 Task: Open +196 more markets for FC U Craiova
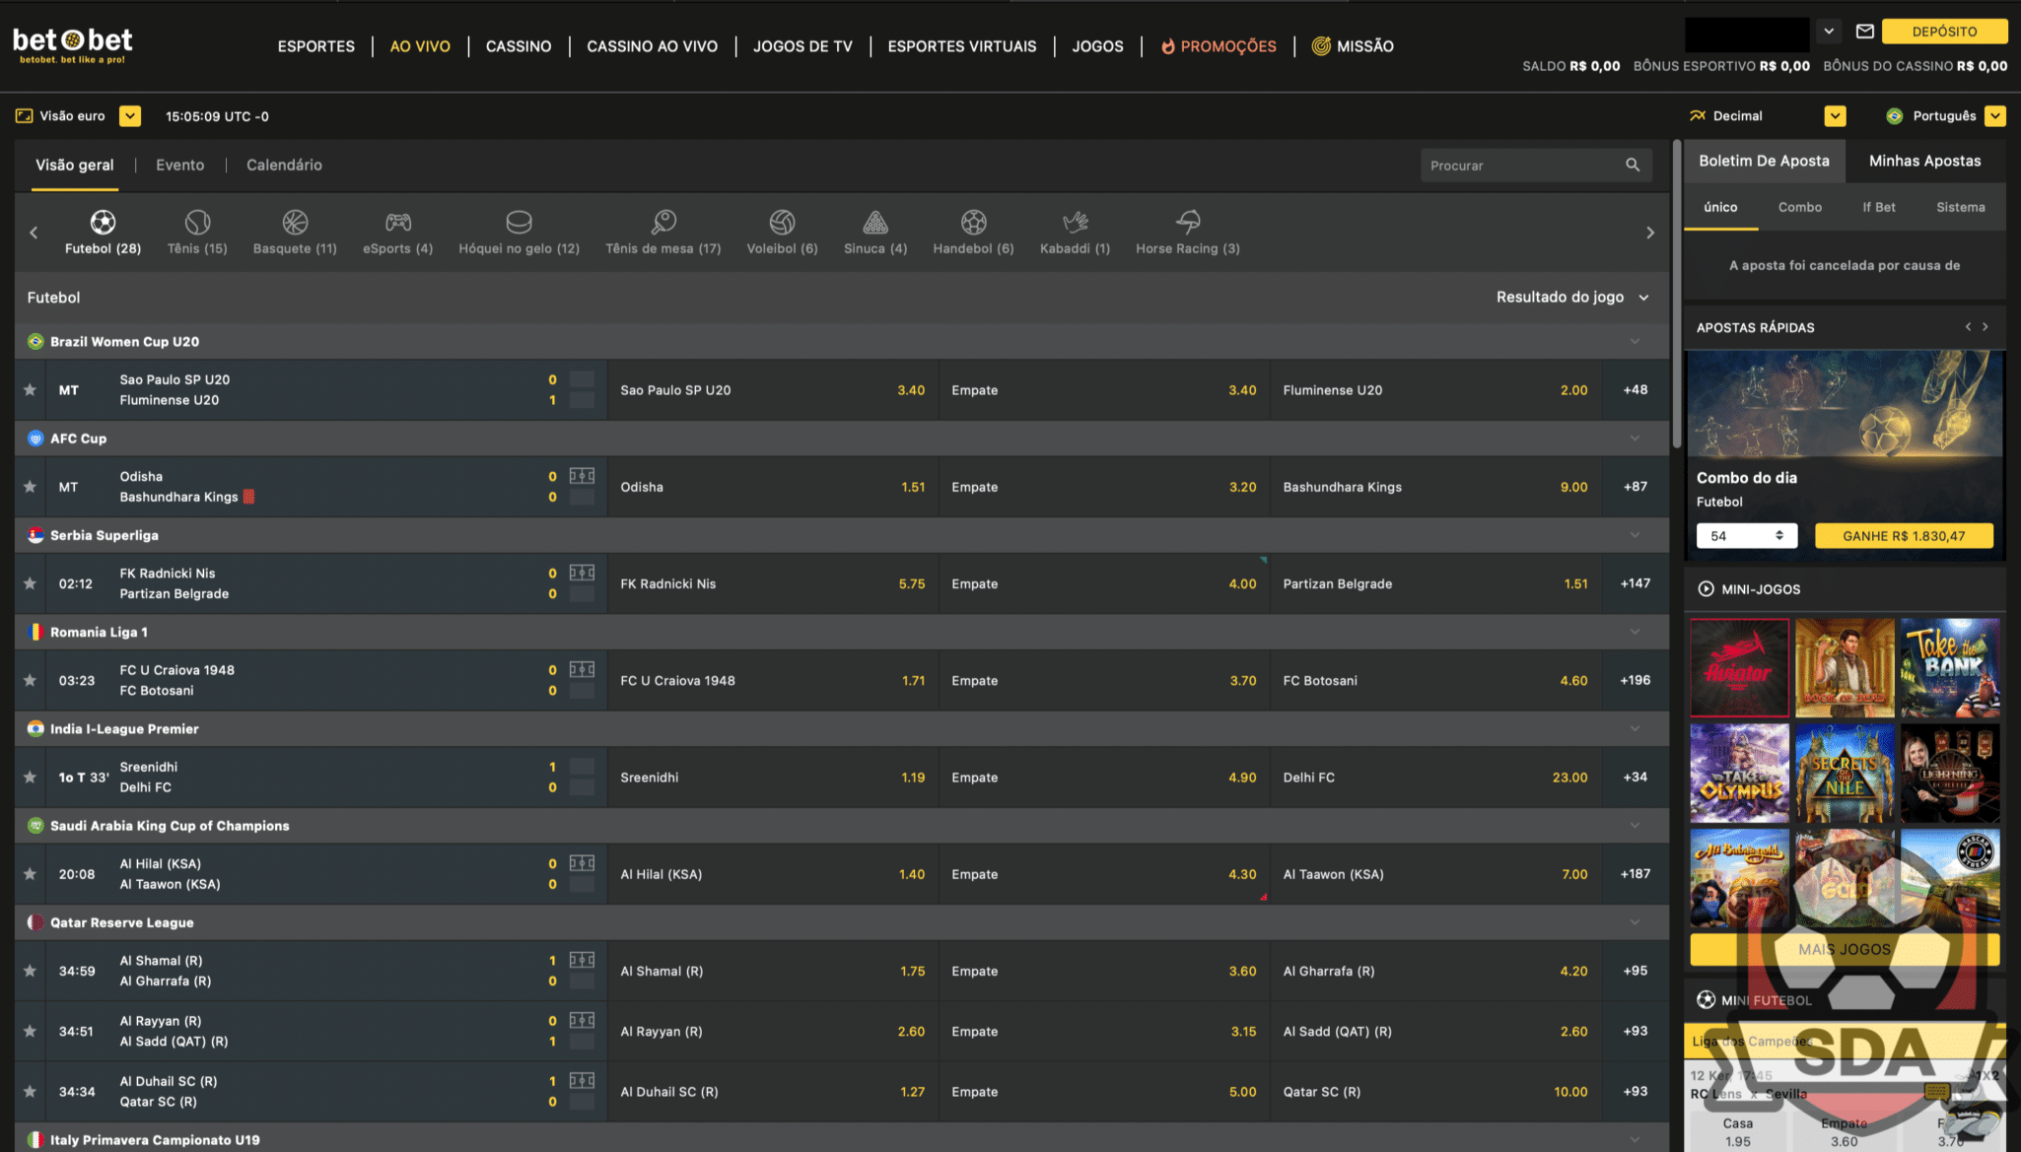[x=1635, y=680]
